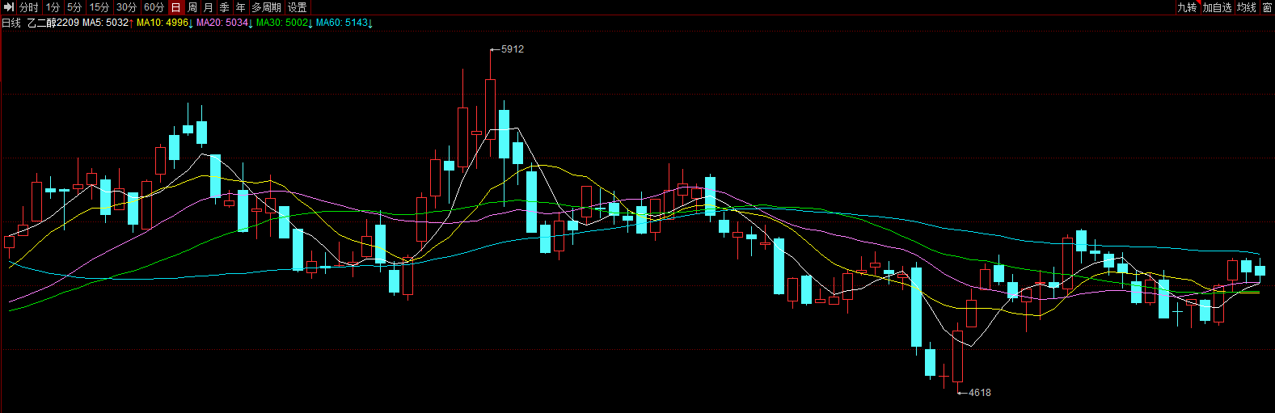This screenshot has height=413, width=1275.
Task: Open the 多周期 multi-period view
Action: coord(267,7)
